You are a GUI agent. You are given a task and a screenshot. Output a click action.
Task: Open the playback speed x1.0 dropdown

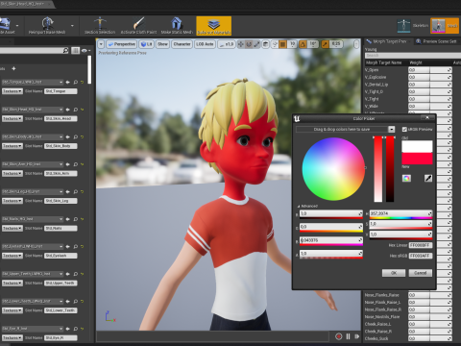(227, 44)
